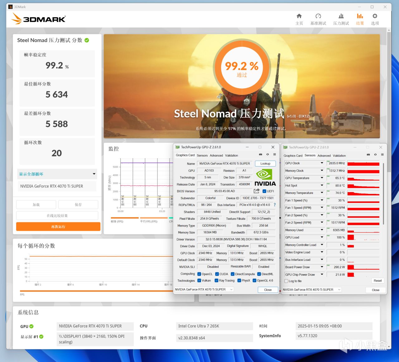This screenshot has height=362, width=399.
Task: Click the green check next to GPU in 系统信息
Action: click(x=31, y=327)
